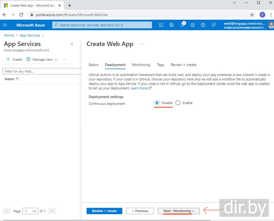
Task: Open portal Settings gear icon
Action: (193, 25)
